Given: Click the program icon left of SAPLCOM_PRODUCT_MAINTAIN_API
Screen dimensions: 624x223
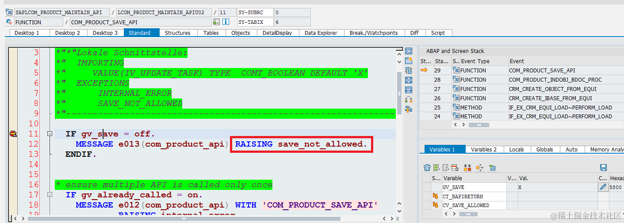Looking at the screenshot, I should coord(9,12).
